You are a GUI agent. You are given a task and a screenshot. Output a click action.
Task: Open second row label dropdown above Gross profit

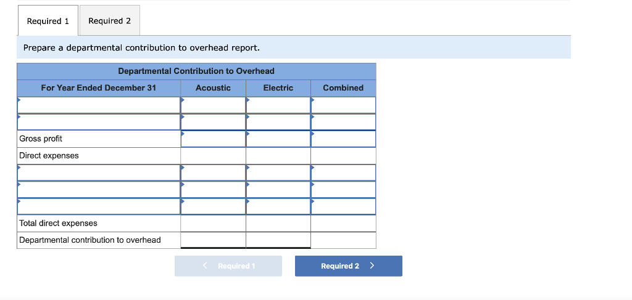point(99,122)
